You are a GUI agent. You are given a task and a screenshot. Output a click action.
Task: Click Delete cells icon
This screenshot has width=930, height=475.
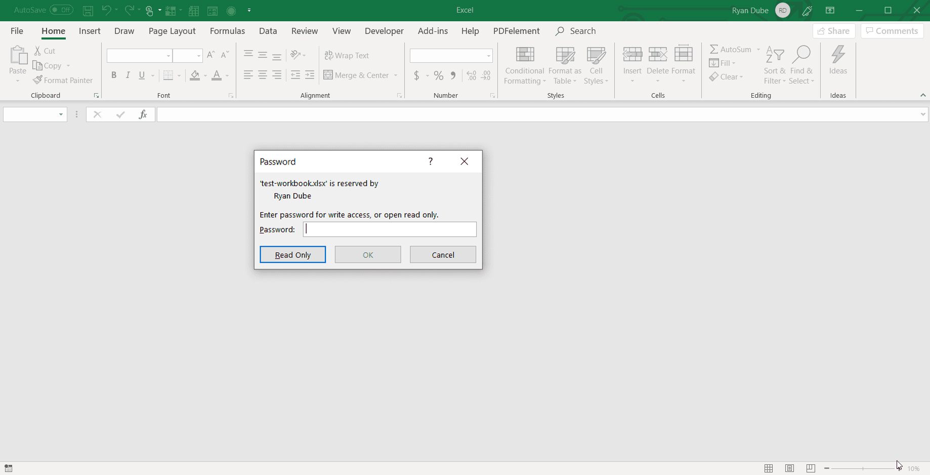tap(658, 55)
